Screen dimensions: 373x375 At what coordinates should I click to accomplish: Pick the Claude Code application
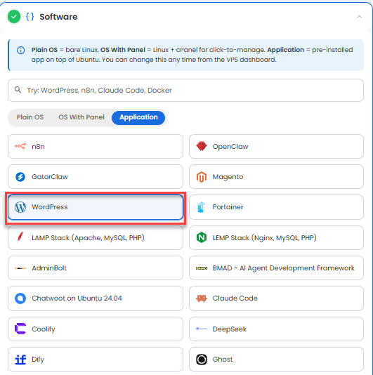[276, 298]
